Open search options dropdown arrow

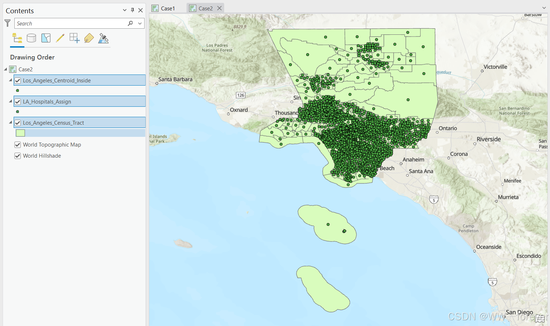click(x=140, y=23)
